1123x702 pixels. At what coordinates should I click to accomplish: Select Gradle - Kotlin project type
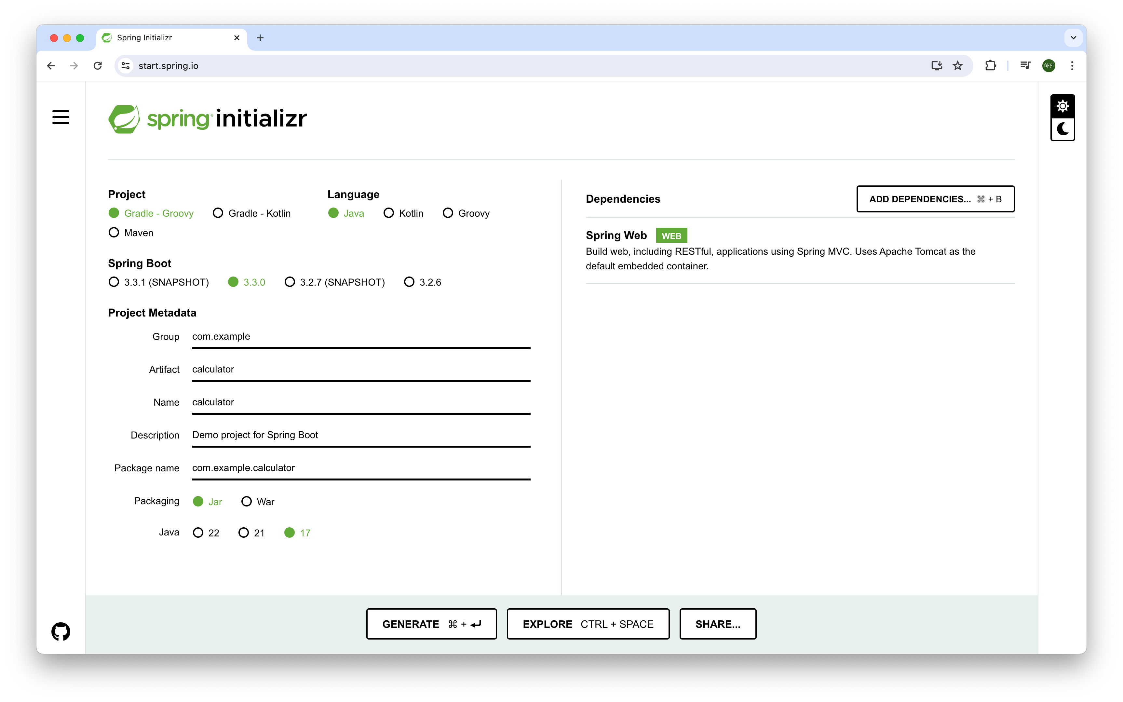point(251,213)
